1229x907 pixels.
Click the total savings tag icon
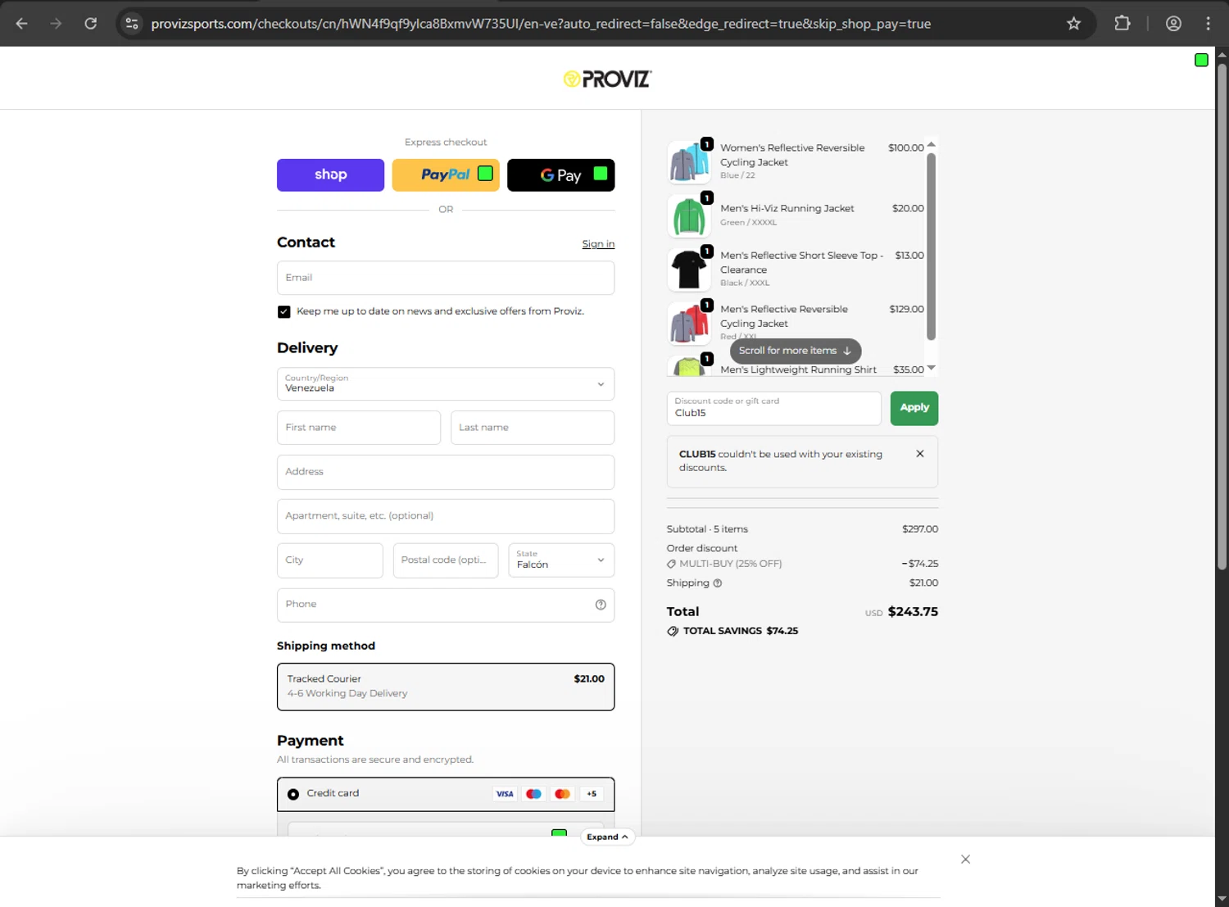pos(673,631)
